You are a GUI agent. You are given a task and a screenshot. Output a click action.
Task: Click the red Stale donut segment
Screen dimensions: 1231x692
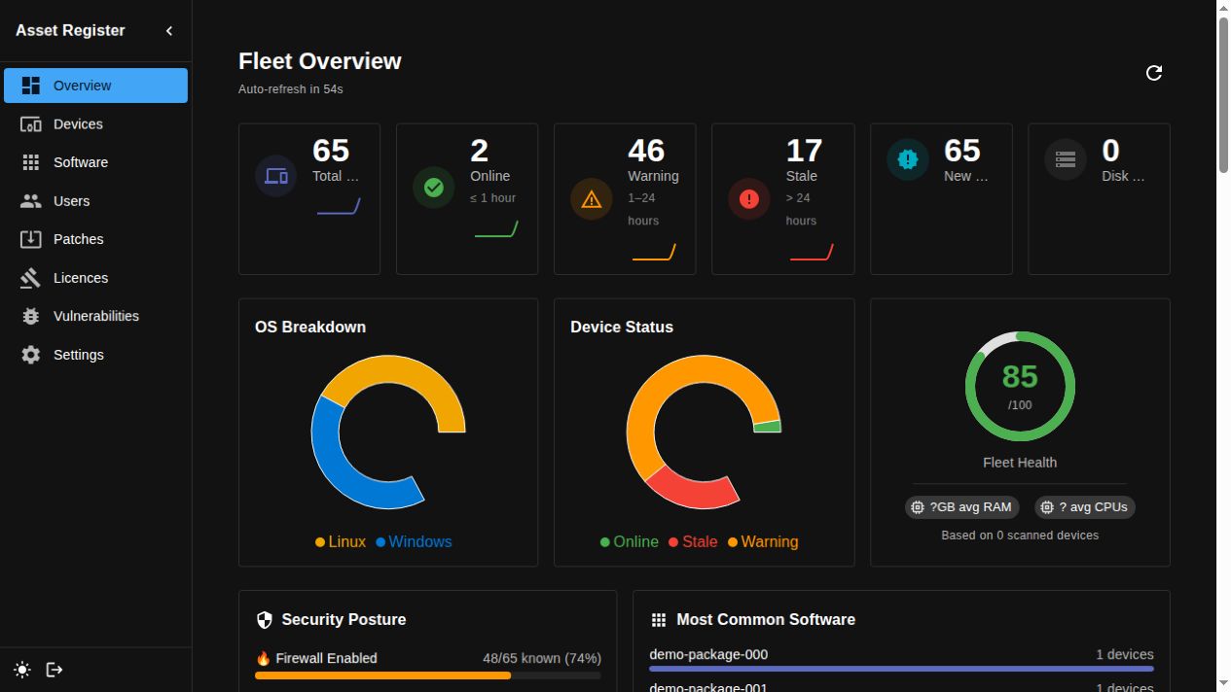coord(694,490)
